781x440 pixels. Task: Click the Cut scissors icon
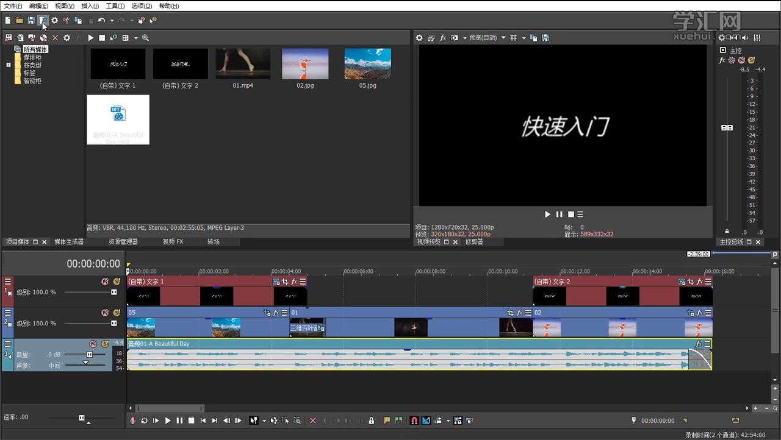[x=66, y=20]
